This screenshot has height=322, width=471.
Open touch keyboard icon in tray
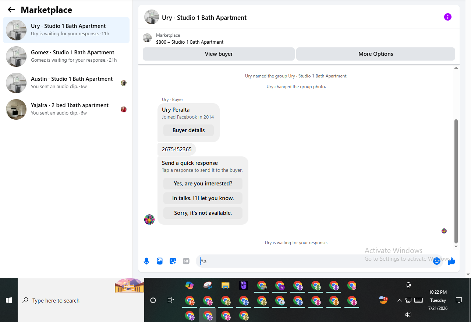[419, 300]
